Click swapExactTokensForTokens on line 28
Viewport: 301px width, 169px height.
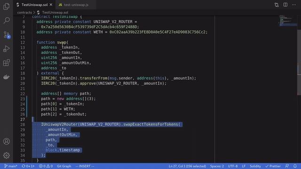tap(150, 124)
